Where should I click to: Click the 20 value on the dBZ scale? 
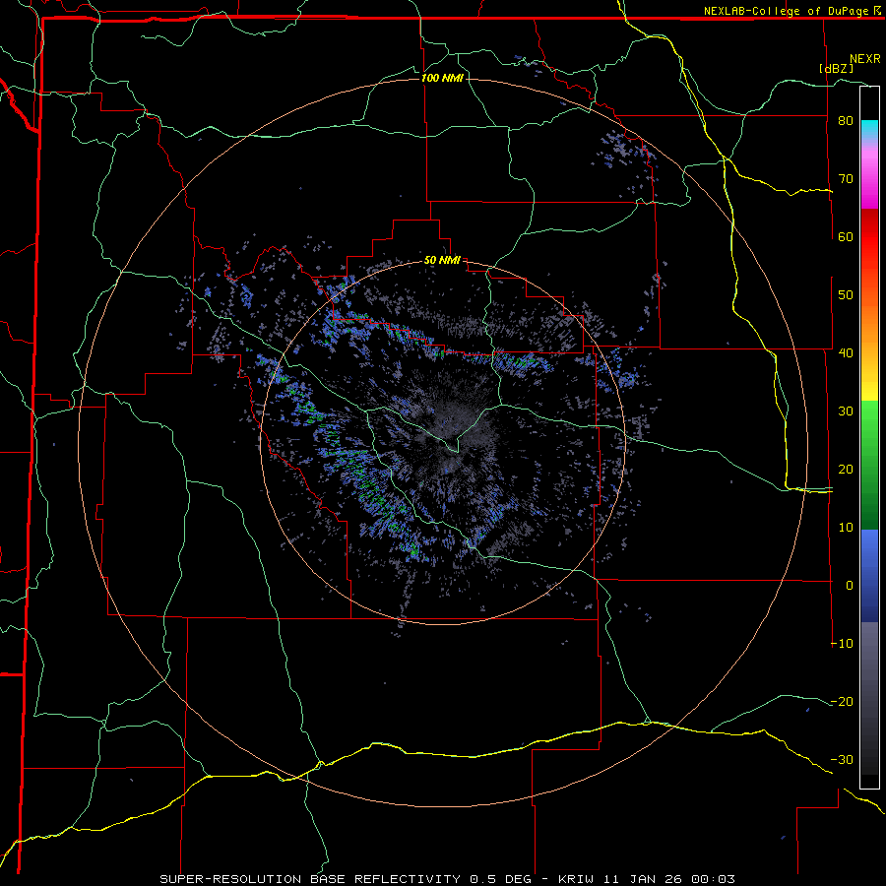846,469
